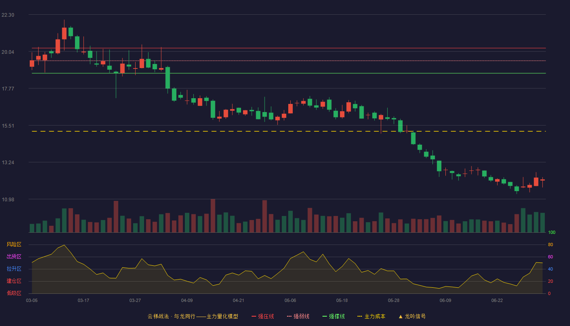Toggle the 强弱线 legend entry
Viewport: 570px width, 326px height.
pos(298,316)
